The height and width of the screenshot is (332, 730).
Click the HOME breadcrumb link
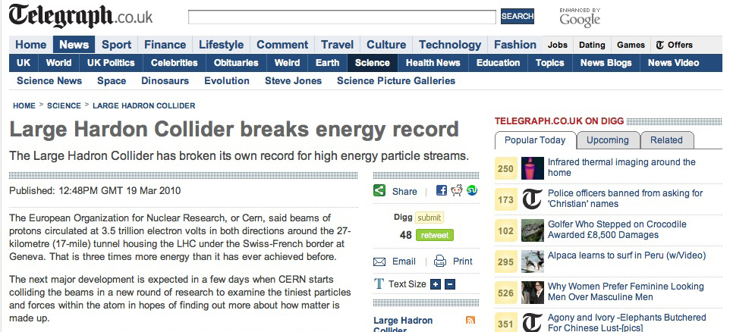[24, 105]
